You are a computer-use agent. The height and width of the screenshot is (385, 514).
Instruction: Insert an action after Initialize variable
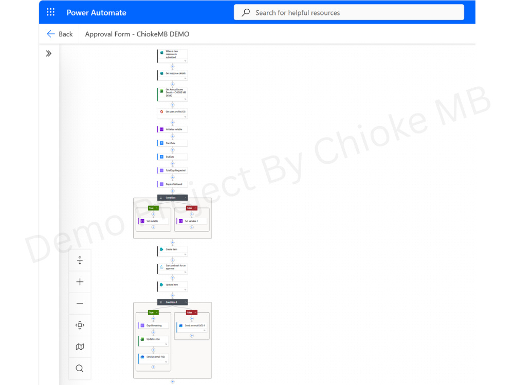172,137
